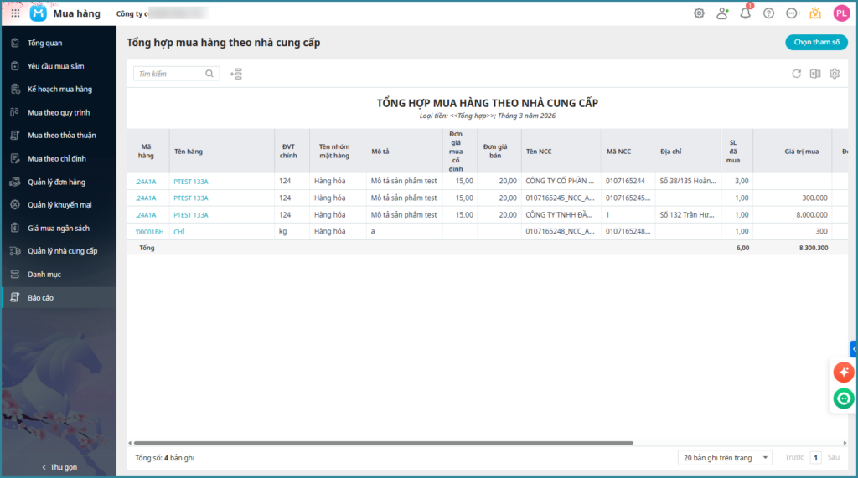Open the app launcher grid icon
The width and height of the screenshot is (858, 478).
pos(16,13)
